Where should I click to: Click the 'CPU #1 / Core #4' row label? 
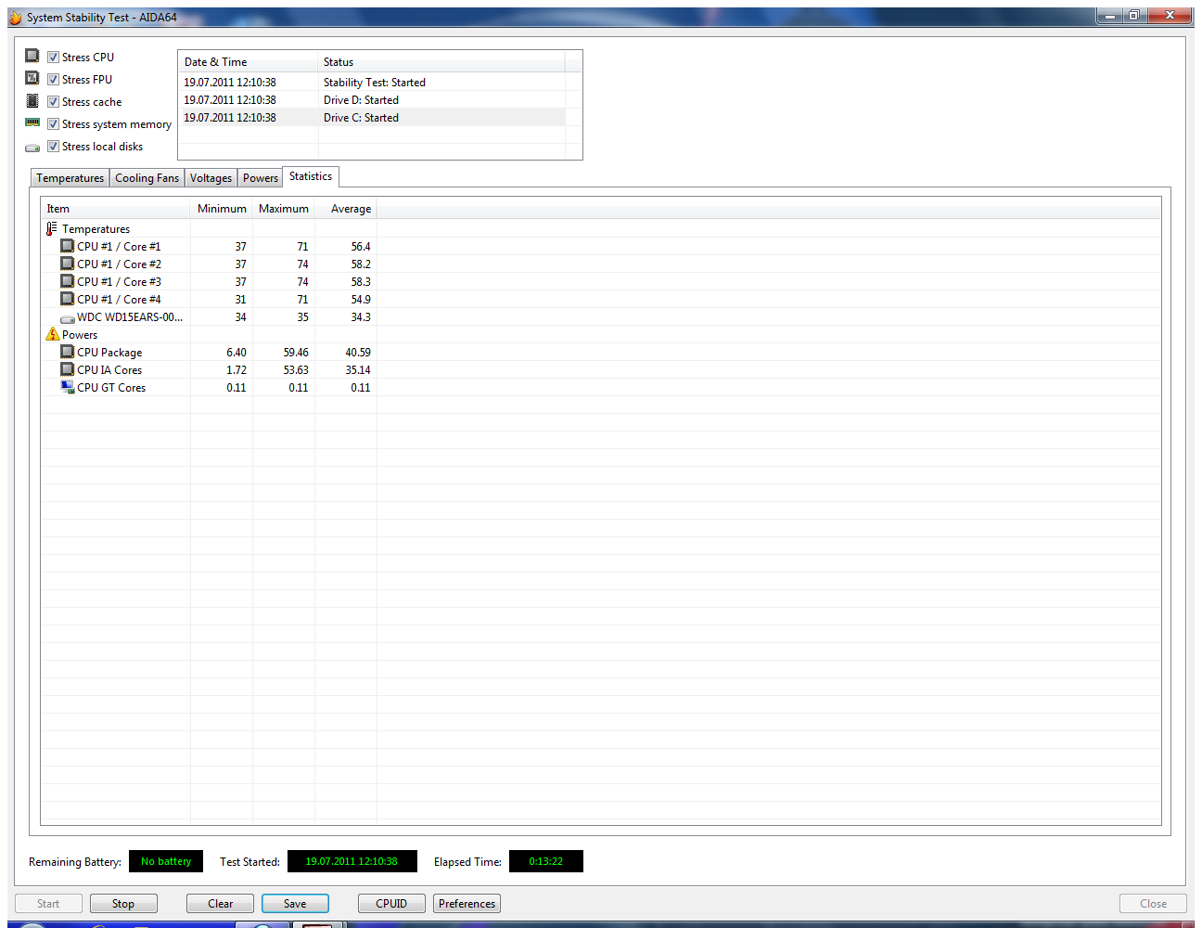tap(119, 300)
